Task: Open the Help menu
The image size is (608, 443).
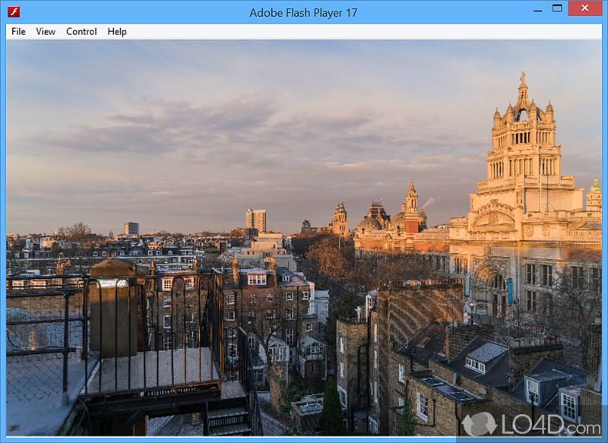Action: [x=117, y=32]
